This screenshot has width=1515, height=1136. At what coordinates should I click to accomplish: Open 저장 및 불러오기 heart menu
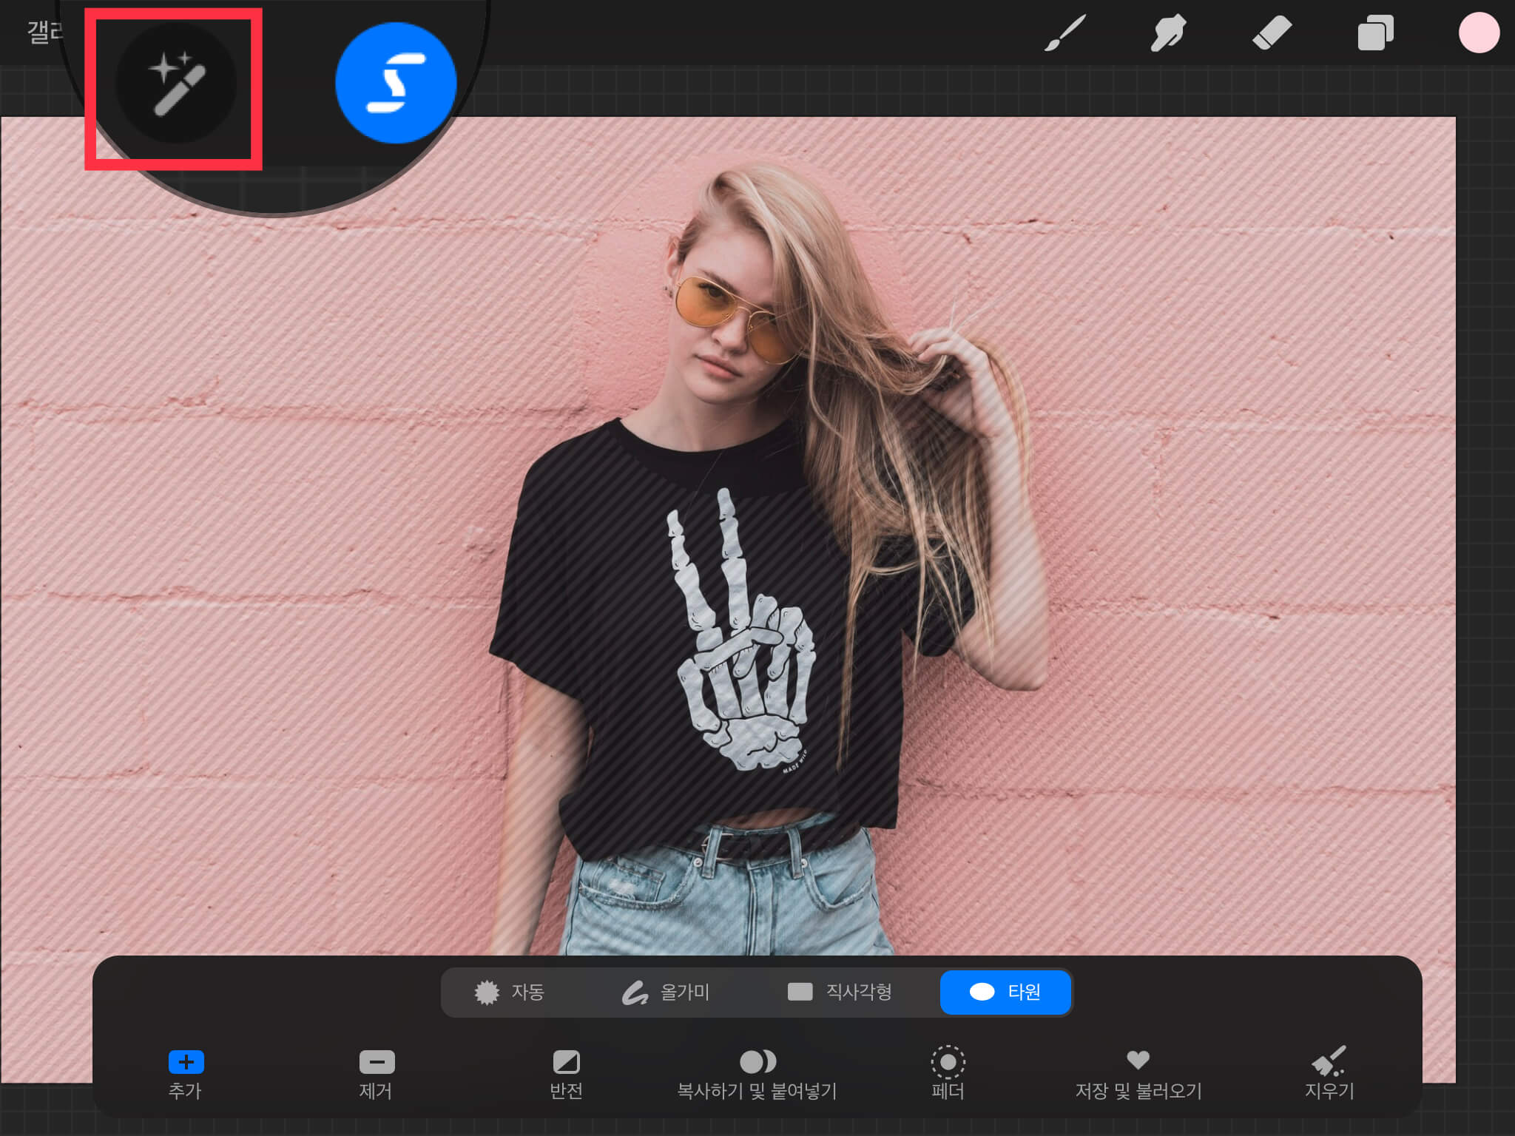point(1138,1072)
